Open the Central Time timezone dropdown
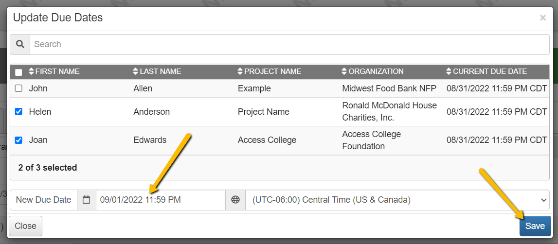The width and height of the screenshot is (558, 244). click(x=397, y=200)
